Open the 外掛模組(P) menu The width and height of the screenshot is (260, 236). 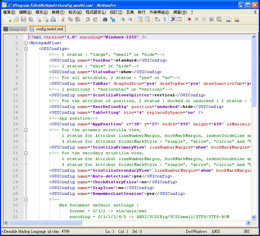click(159, 12)
